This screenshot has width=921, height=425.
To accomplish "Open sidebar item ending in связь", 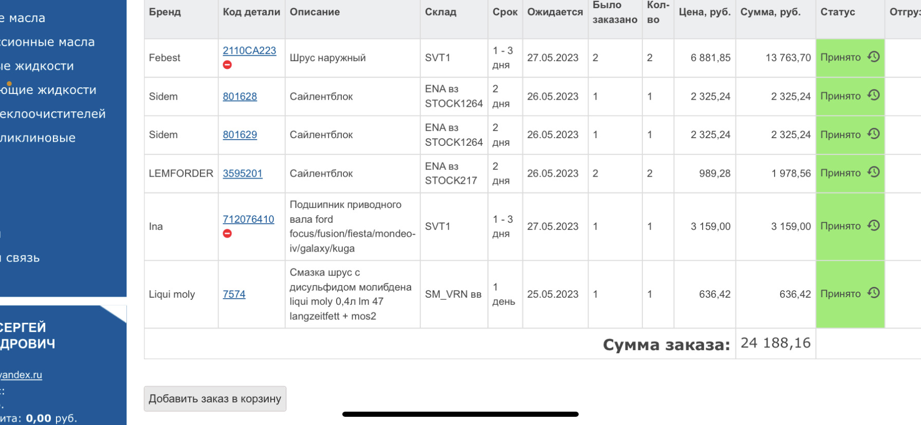I will [x=20, y=258].
